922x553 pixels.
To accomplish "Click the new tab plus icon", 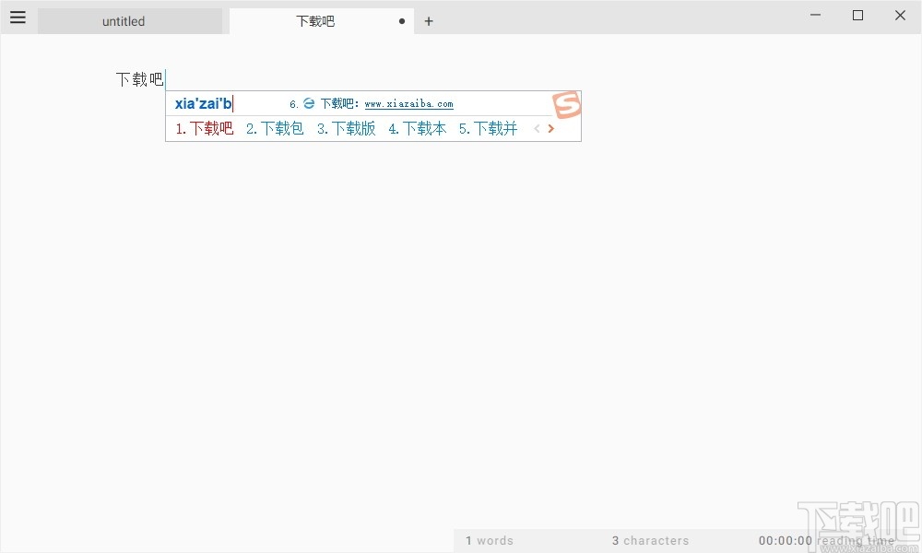I will pos(428,20).
